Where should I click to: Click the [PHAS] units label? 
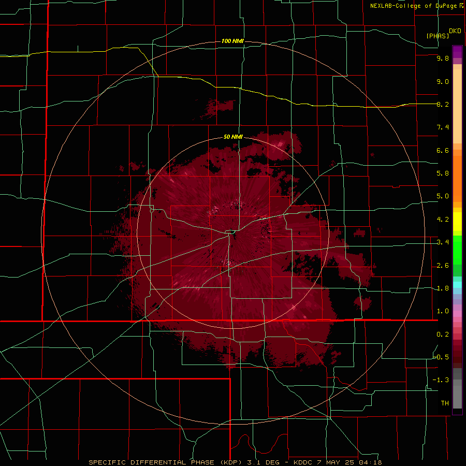438,36
